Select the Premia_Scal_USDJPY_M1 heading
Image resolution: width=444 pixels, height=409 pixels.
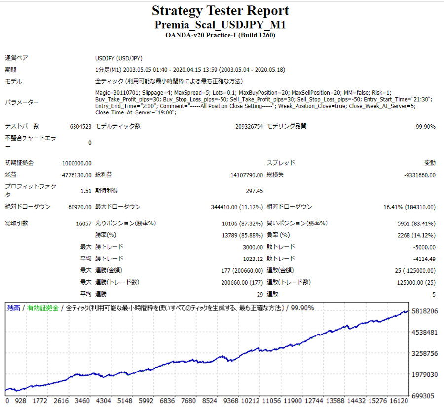(220, 25)
